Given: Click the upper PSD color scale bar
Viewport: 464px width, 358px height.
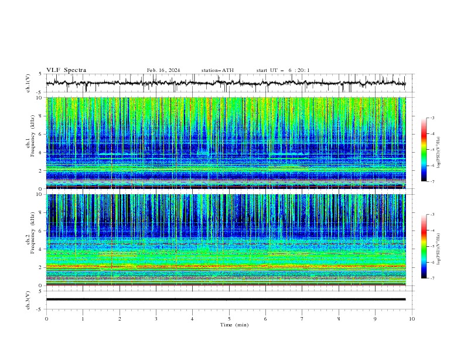Looking at the screenshot, I should [x=424, y=149].
